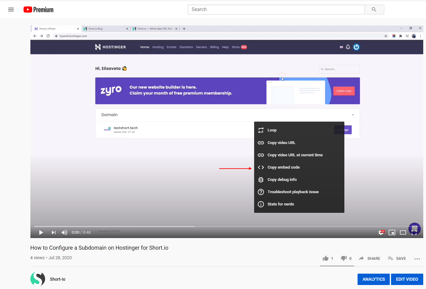Screen dimensions: 426x289
Task: Select Copy embed code
Action: [299, 167]
